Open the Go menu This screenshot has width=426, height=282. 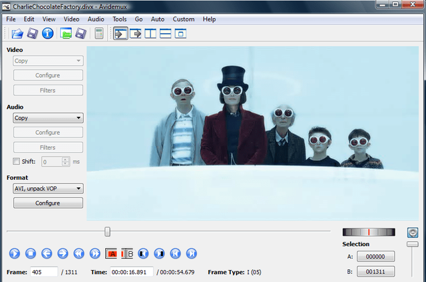tap(138, 19)
